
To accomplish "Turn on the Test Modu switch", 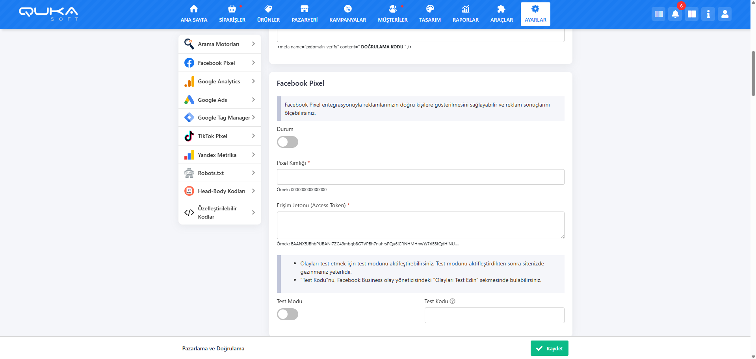I will [x=287, y=314].
